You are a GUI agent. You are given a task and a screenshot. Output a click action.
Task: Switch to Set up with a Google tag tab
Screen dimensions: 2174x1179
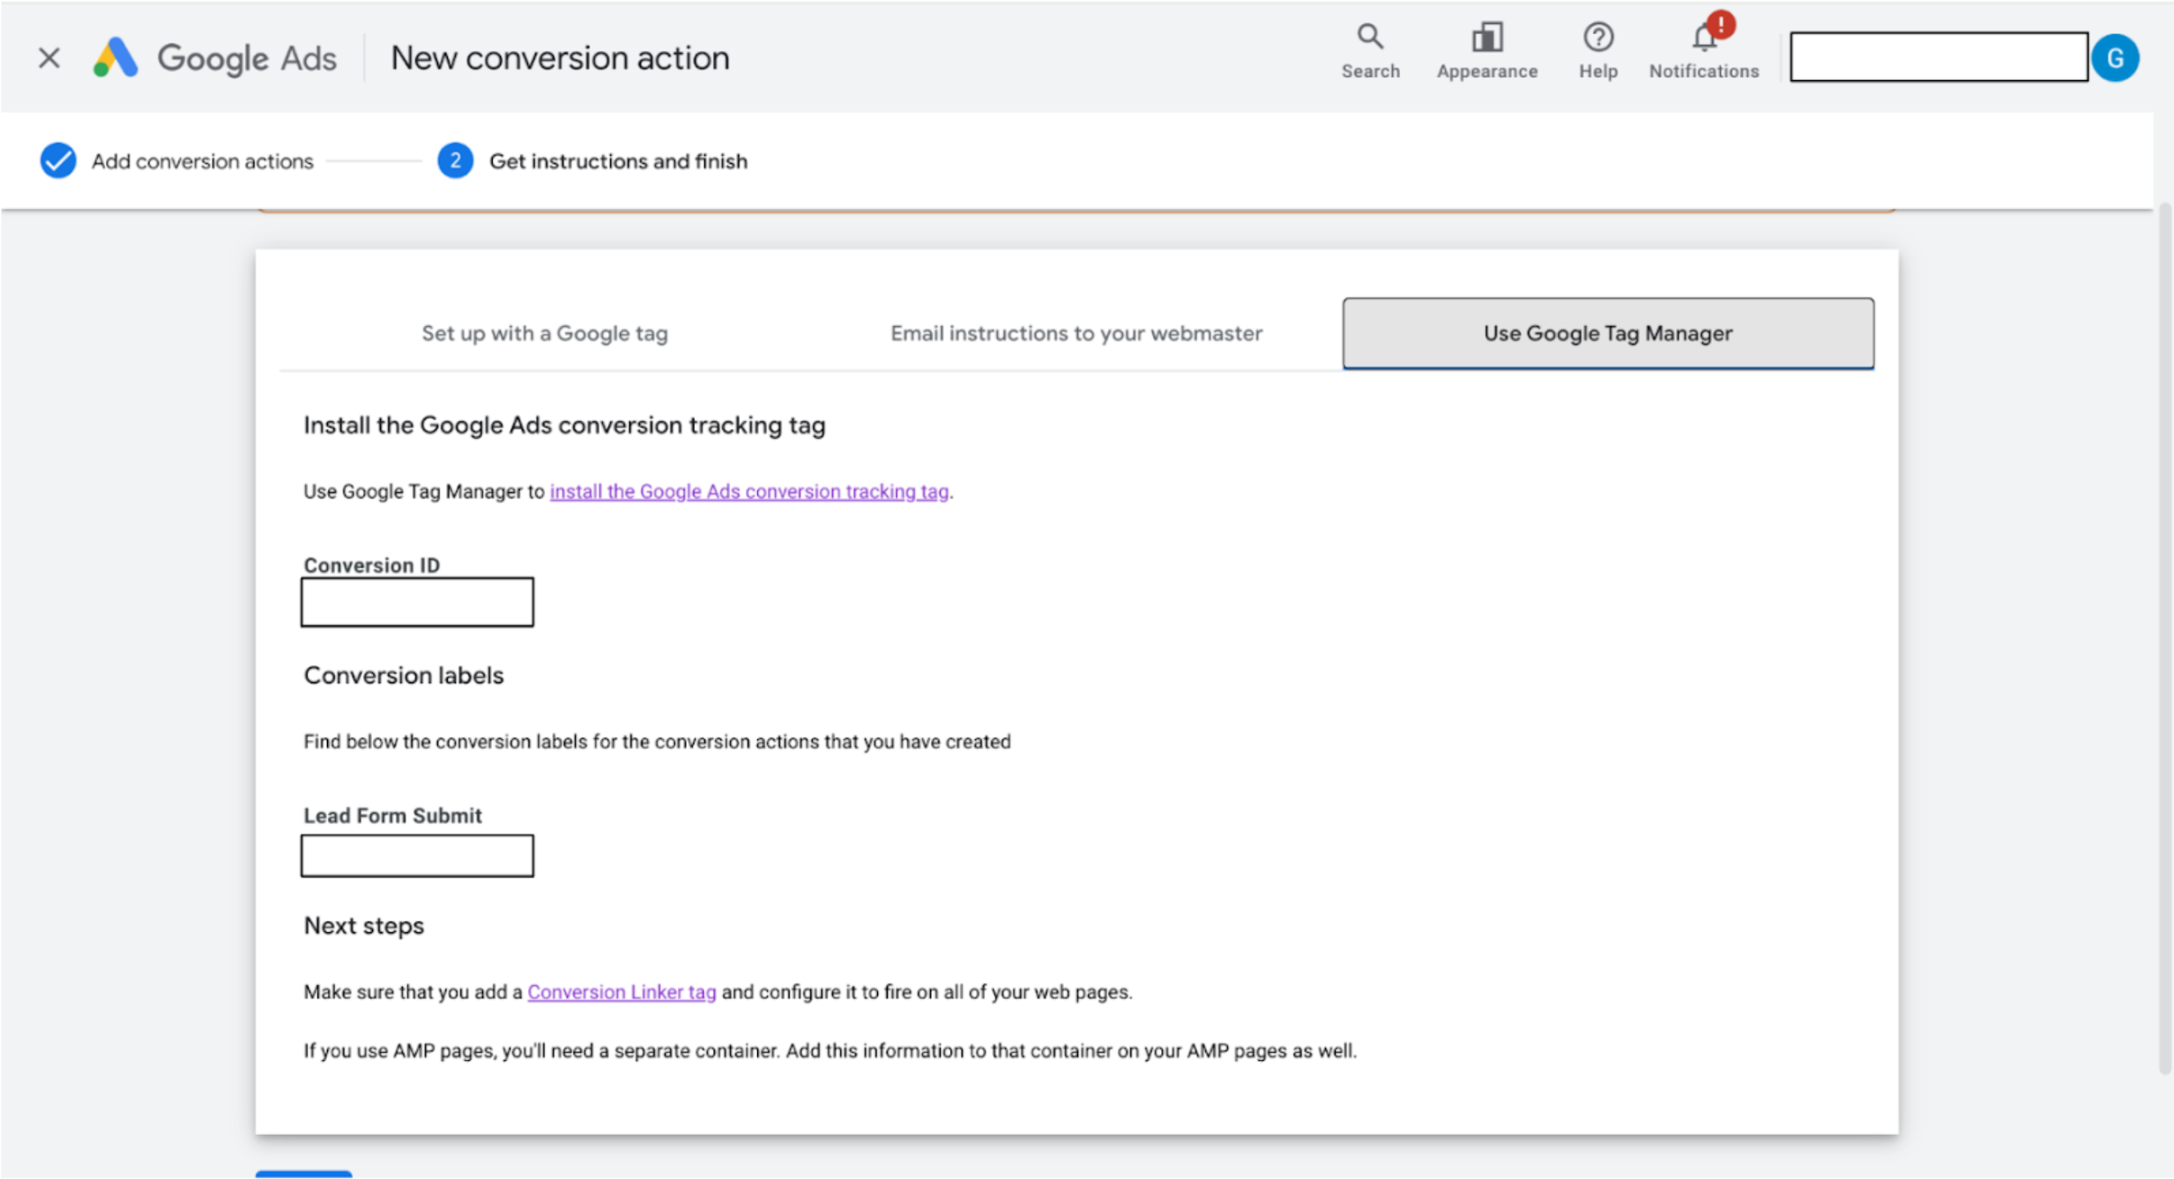(544, 333)
